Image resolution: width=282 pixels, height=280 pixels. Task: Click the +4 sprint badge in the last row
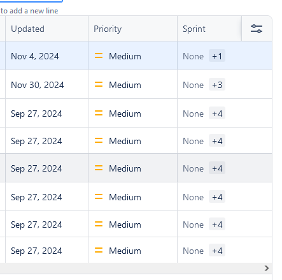[217, 250]
